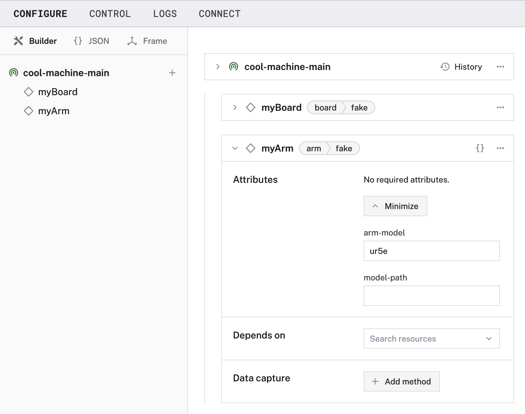The image size is (525, 414).
Task: Click the diamond icon next to myBoard in sidebar
Action: coord(29,92)
